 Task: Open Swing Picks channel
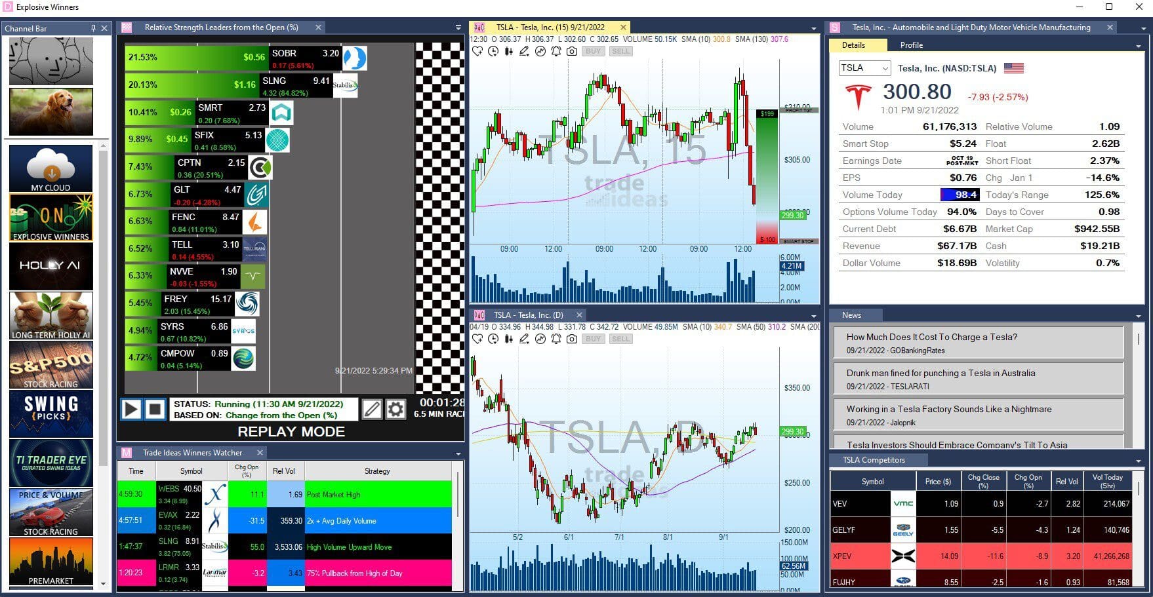(51, 414)
